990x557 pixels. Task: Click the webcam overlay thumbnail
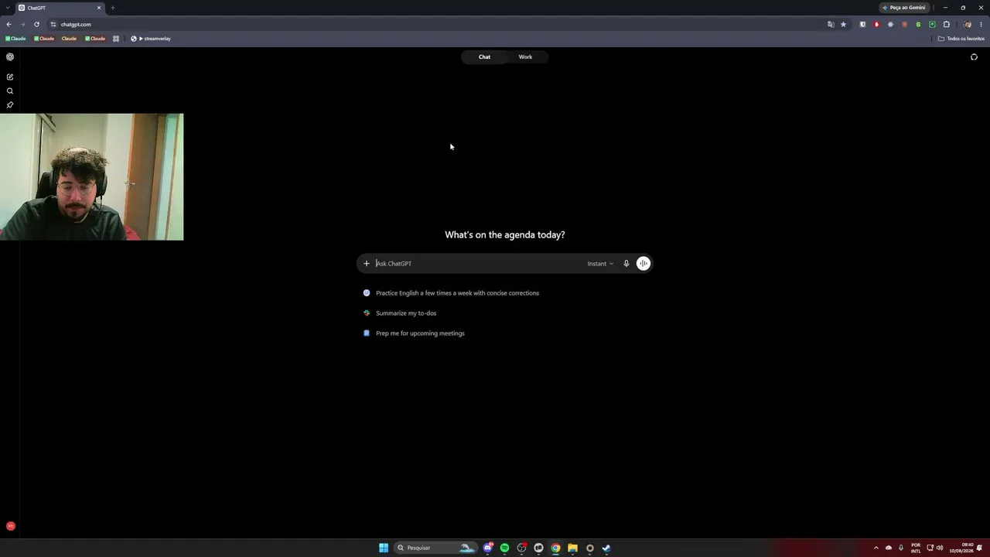coord(92,177)
